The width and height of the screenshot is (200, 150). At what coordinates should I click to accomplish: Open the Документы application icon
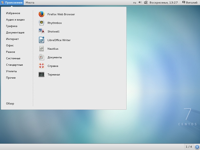point(41,57)
